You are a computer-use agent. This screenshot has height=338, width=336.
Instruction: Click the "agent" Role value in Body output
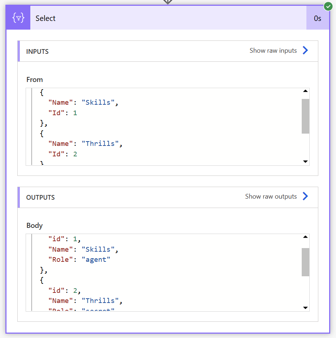(96, 260)
